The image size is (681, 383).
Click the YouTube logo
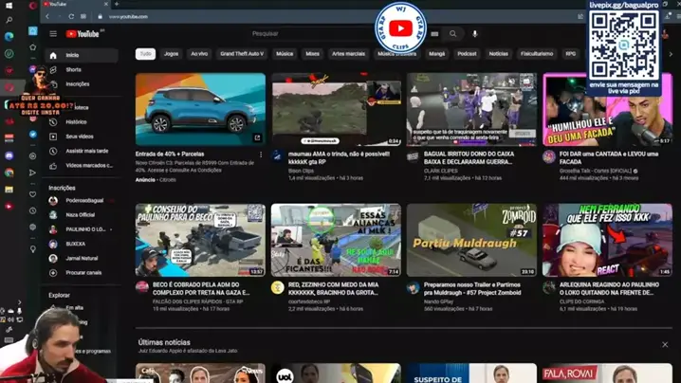coord(83,34)
